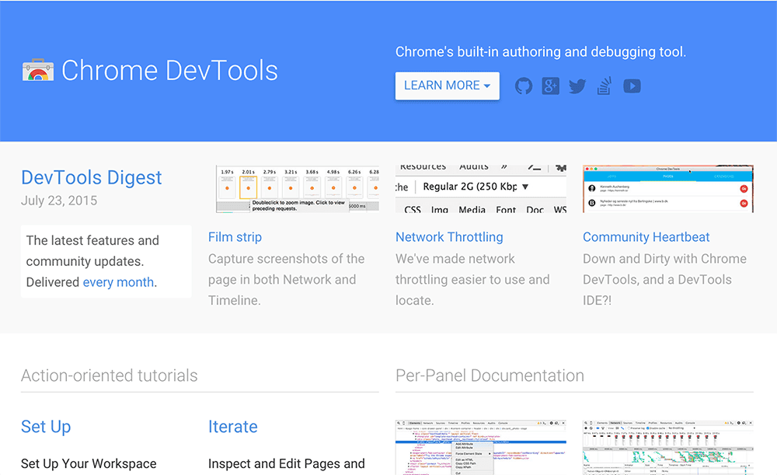Click the Twitter bird icon
The width and height of the screenshot is (777, 475).
(x=577, y=86)
